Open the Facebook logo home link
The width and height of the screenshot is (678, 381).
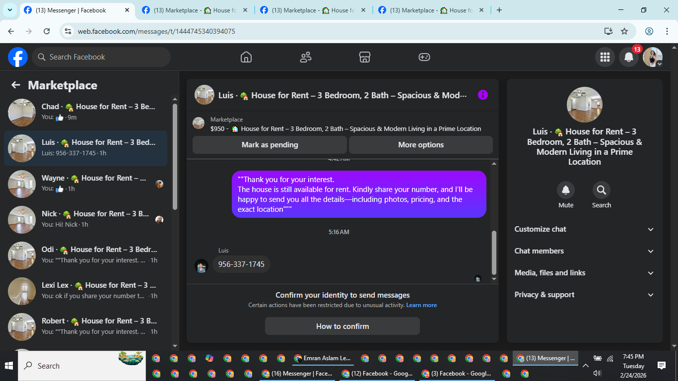coord(18,57)
